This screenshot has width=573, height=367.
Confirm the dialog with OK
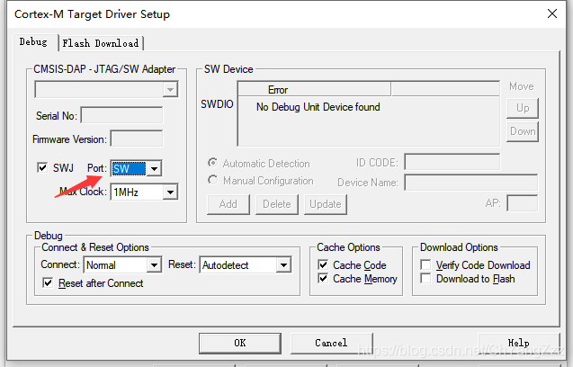[240, 344]
